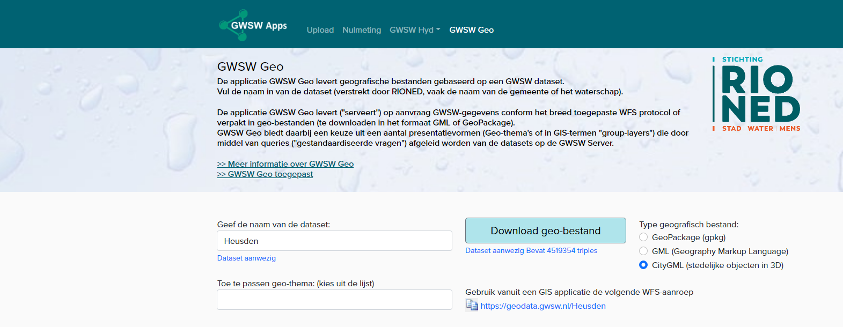This screenshot has width=843, height=327.
Task: Click the dataset name field containing Heusden
Action: coord(334,241)
